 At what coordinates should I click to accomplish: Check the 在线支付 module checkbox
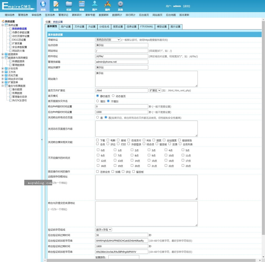pos(129,140)
